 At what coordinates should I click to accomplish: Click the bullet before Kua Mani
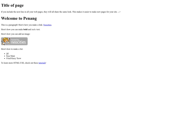coord(4,56)
